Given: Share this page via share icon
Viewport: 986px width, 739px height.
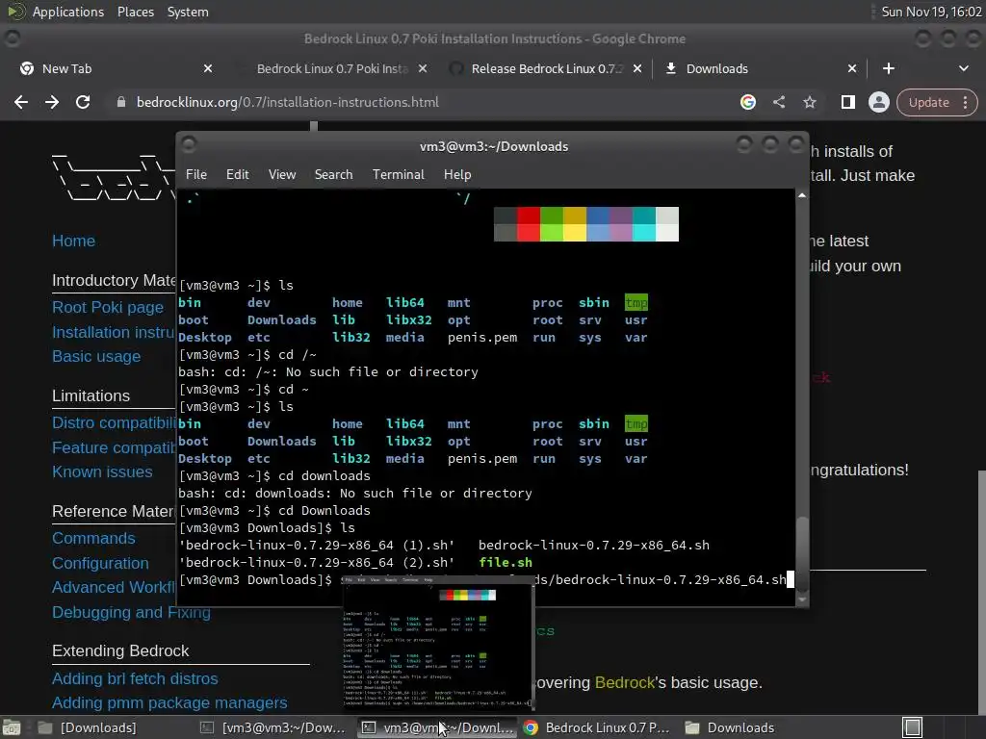Looking at the screenshot, I should (x=779, y=102).
